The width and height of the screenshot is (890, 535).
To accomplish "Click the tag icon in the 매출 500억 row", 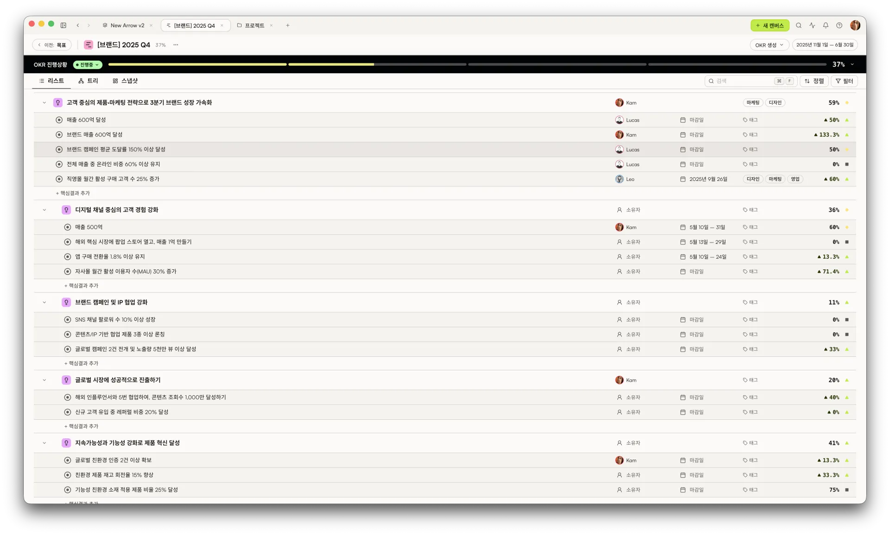I will [x=745, y=227].
